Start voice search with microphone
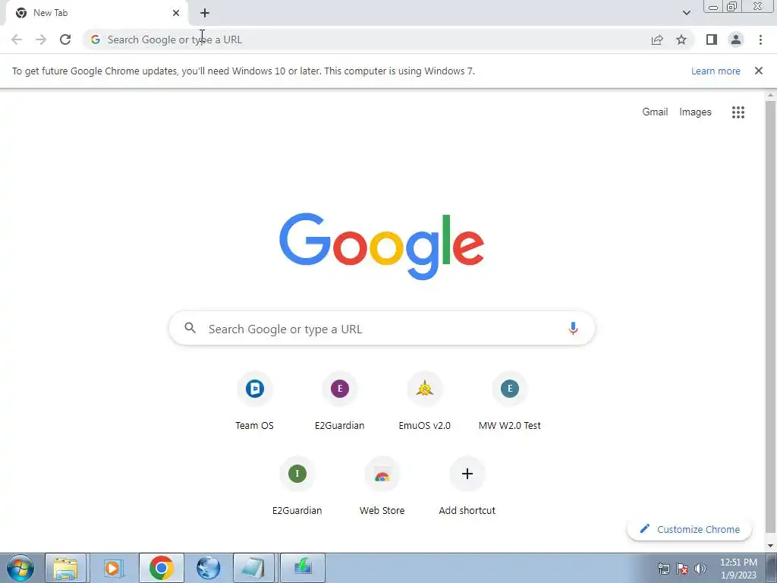Viewport: 777px width, 583px height. 573,328
